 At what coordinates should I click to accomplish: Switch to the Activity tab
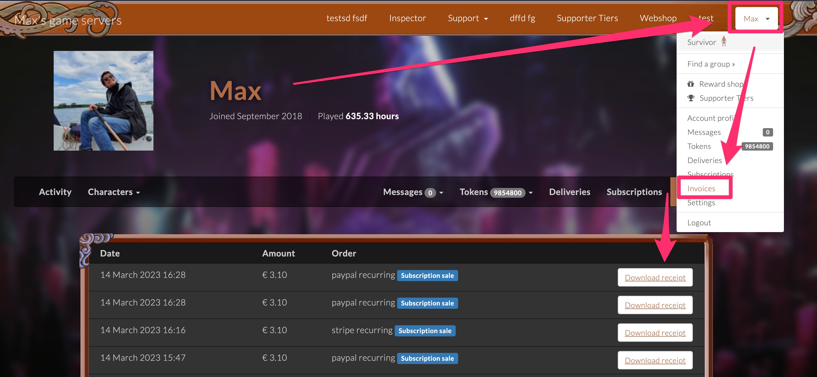pos(55,192)
